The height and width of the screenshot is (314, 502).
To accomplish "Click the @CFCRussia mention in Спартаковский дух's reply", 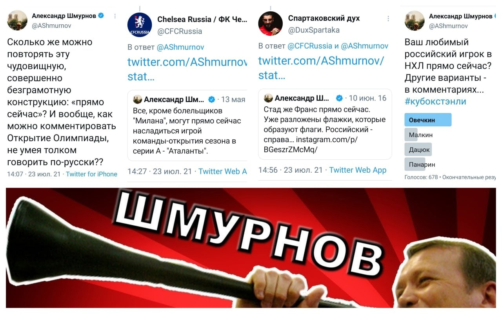I will coord(310,46).
